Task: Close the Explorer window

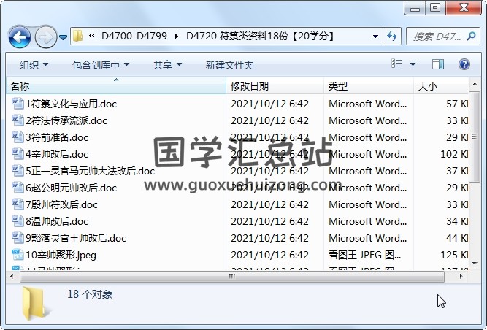Action: tap(464, 7)
